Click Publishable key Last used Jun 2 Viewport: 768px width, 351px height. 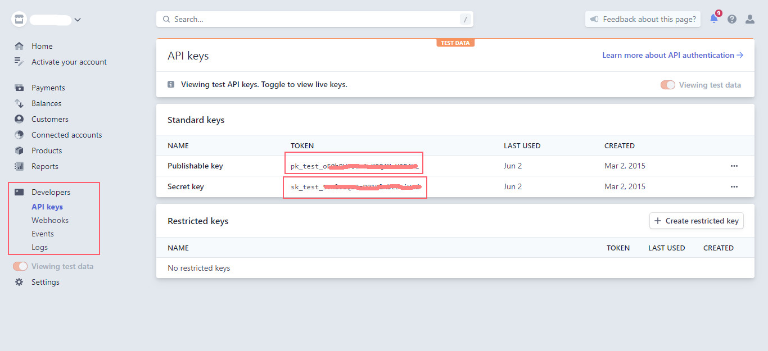click(513, 166)
